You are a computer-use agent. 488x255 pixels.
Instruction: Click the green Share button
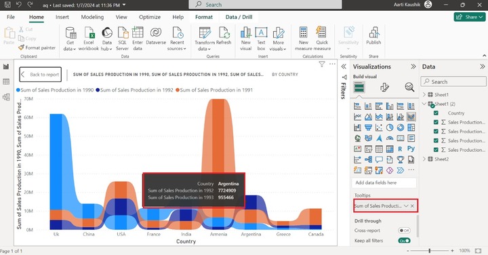point(470,17)
